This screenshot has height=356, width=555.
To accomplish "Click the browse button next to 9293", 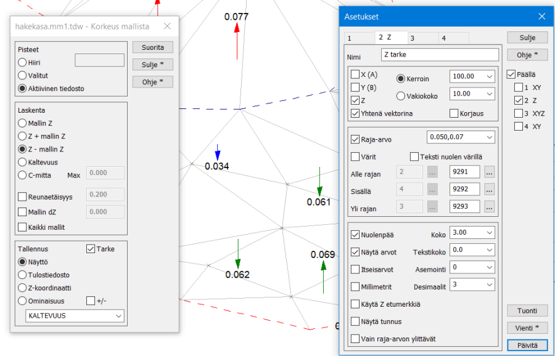I will (x=490, y=207).
